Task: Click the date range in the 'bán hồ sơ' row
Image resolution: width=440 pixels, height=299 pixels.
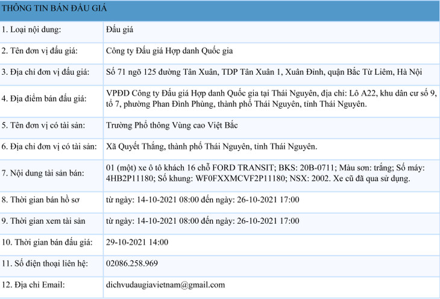Action: [202, 200]
